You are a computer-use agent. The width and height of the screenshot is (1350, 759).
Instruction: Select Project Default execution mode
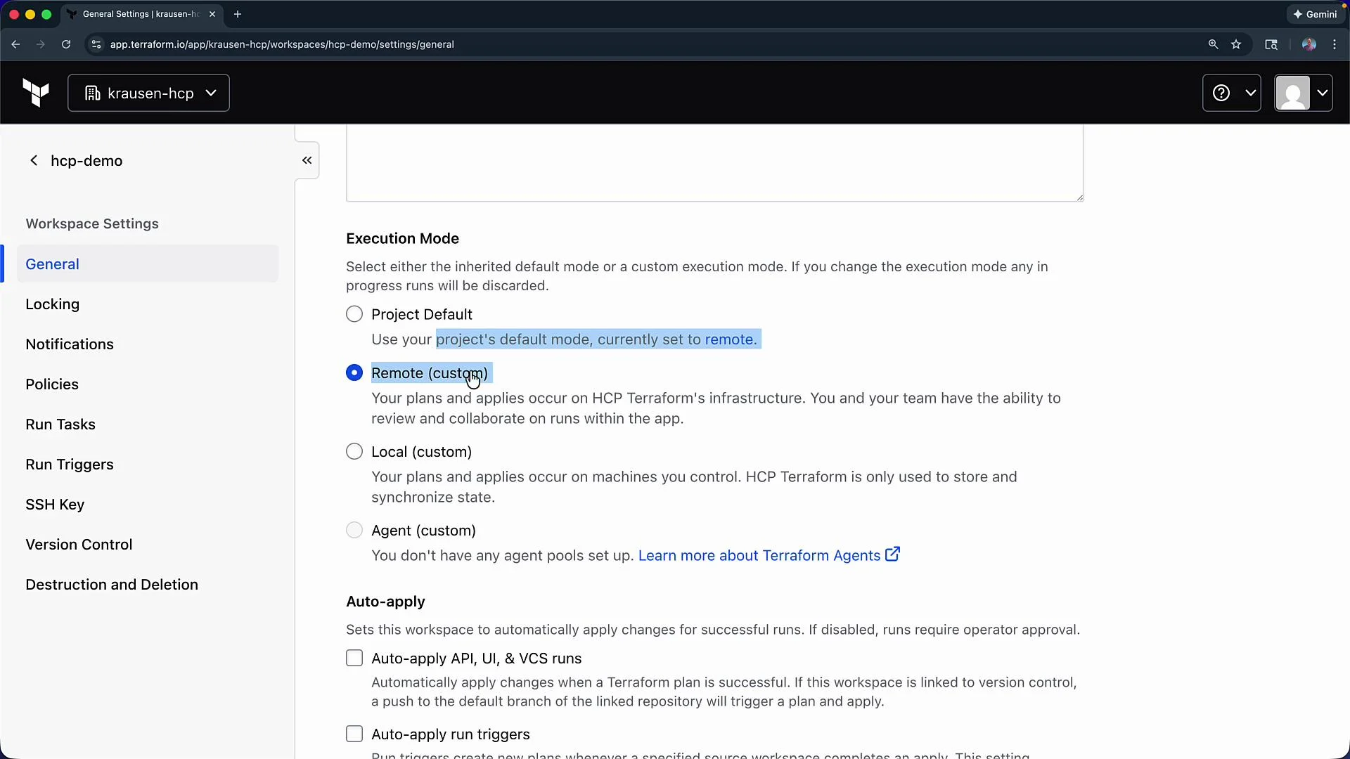(x=354, y=314)
